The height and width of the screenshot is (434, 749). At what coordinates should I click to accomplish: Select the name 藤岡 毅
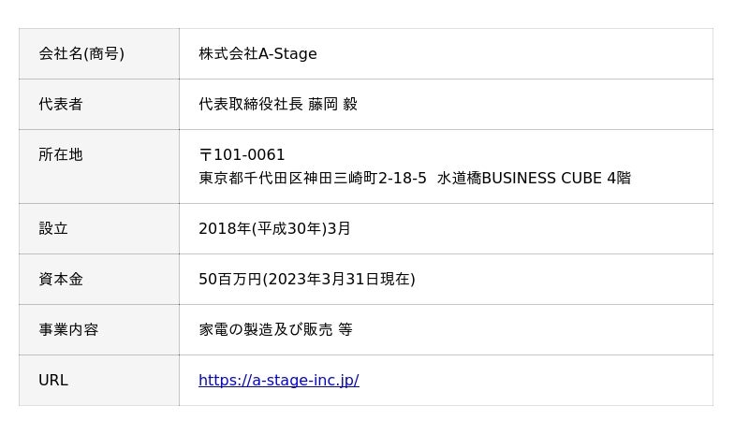pos(332,104)
